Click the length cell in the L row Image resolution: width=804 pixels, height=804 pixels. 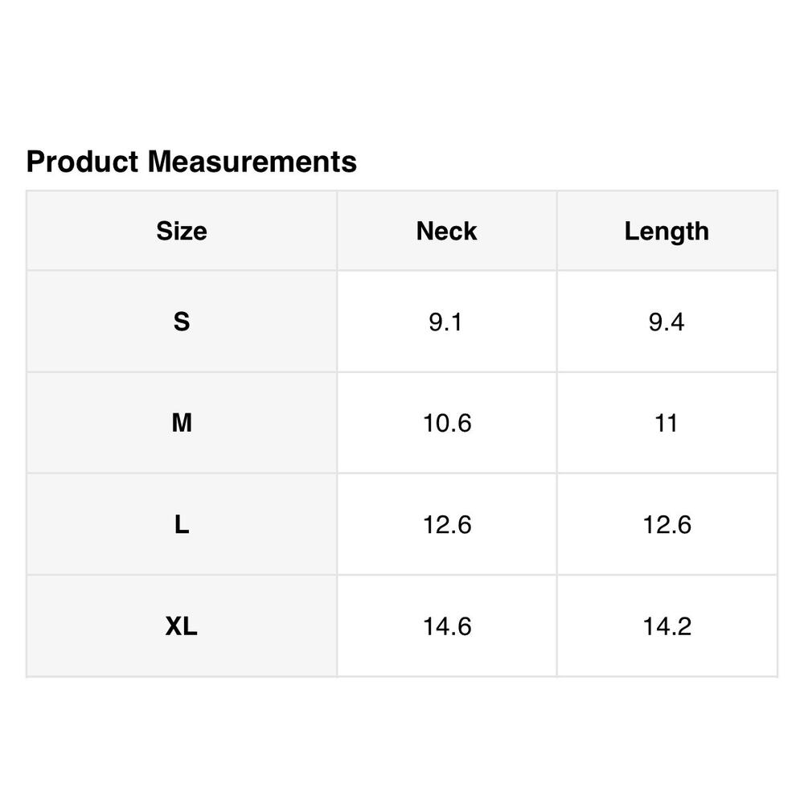(x=667, y=525)
